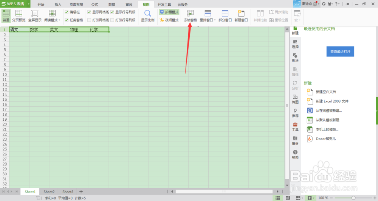Open the 推荐 sidebar icon
378x201 pixels.
[295, 113]
